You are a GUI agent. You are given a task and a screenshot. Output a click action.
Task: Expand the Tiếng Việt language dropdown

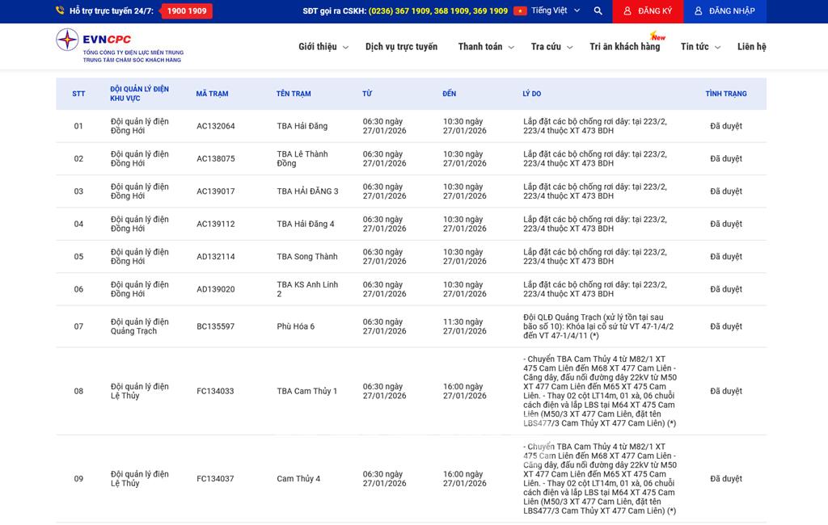pyautogui.click(x=556, y=11)
